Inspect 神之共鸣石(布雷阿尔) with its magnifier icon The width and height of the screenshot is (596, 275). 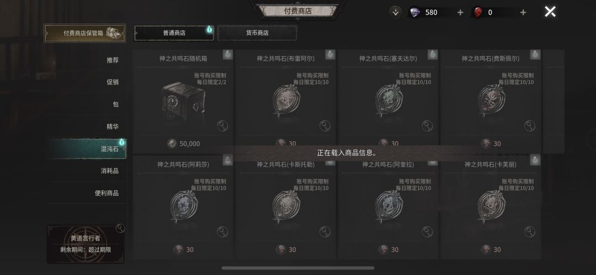(x=325, y=126)
